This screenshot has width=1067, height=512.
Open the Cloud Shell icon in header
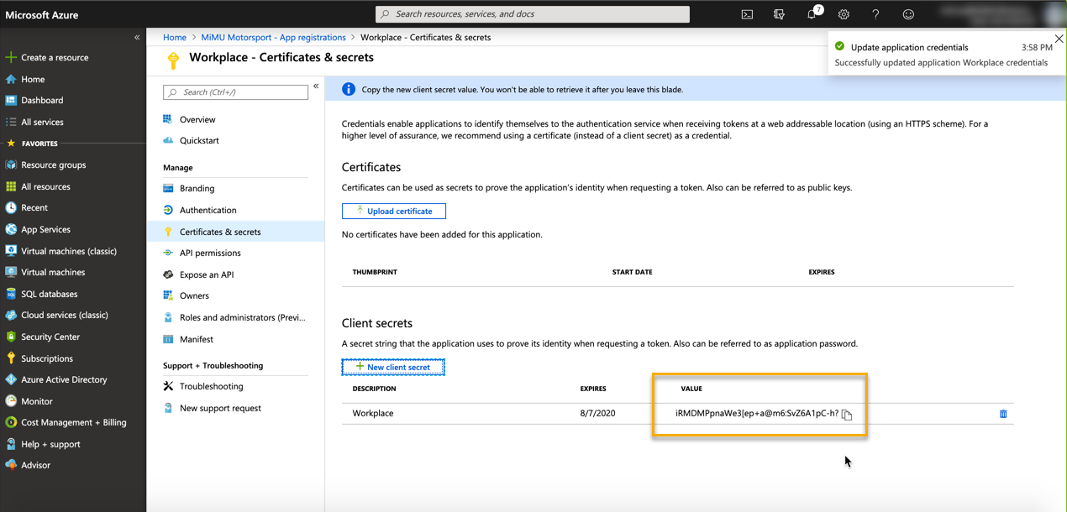pyautogui.click(x=747, y=14)
